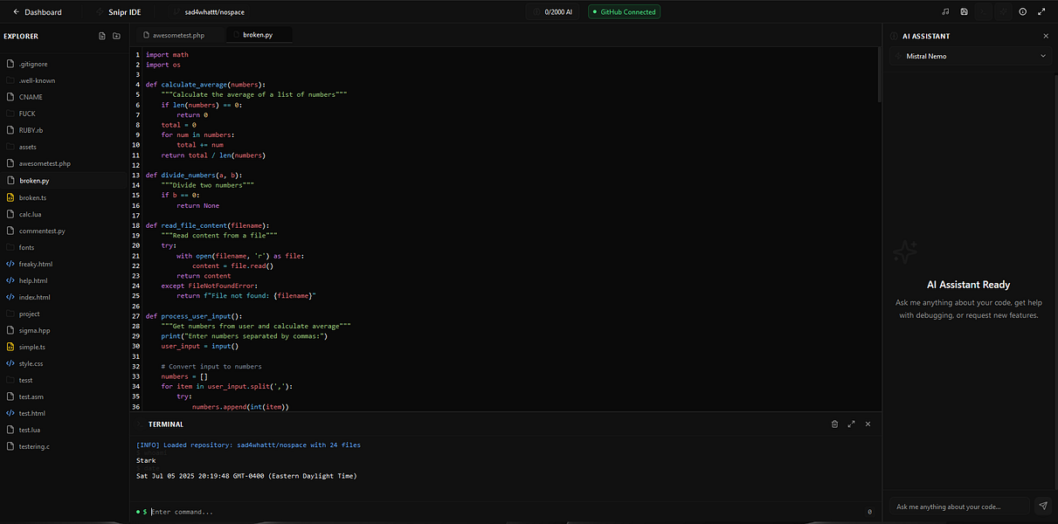Click 'Stark' terminal output line

146,460
